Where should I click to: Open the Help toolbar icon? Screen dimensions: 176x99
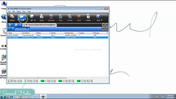pyautogui.click(x=98, y=18)
